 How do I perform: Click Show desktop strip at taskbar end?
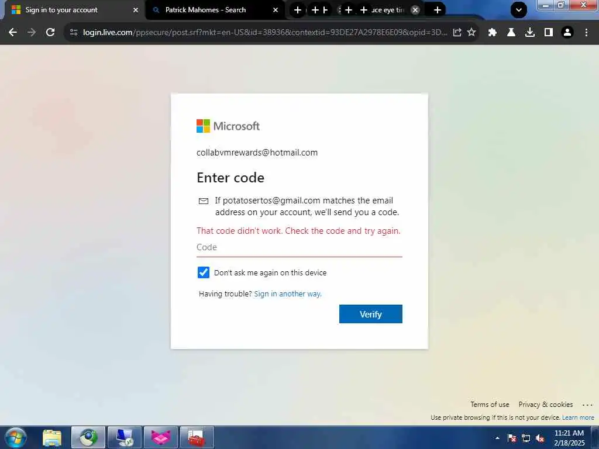coord(595,437)
